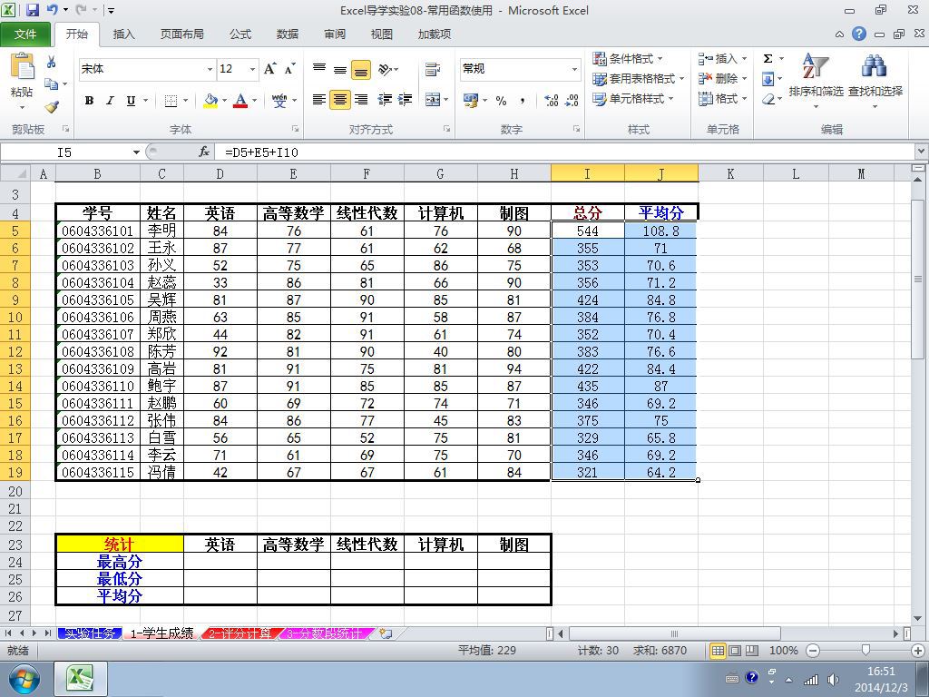Image resolution: width=929 pixels, height=697 pixels.
Task: Toggle Bold formatting
Action: pyautogui.click(x=89, y=101)
